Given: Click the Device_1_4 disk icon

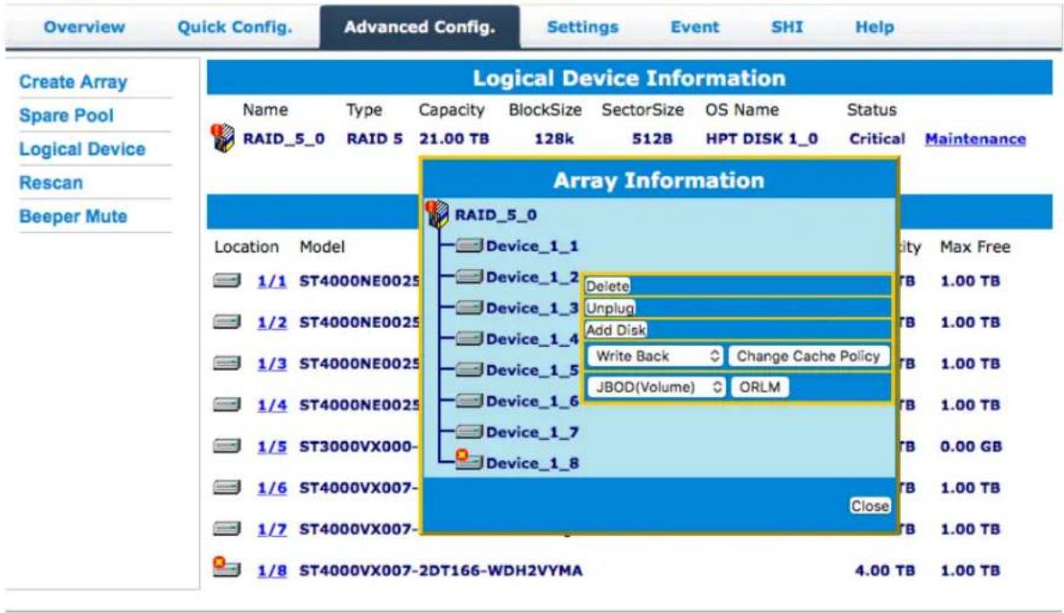Looking at the screenshot, I should tap(469, 339).
